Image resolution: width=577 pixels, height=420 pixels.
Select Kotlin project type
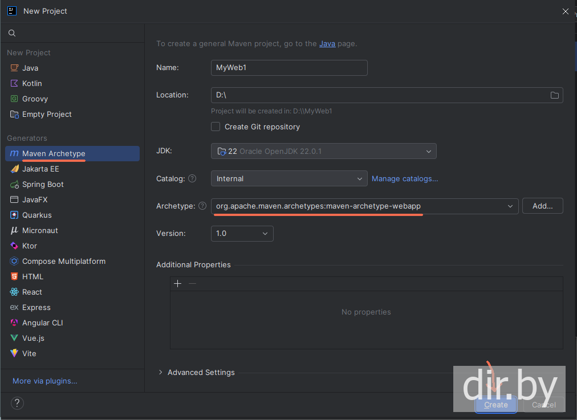(72, 83)
